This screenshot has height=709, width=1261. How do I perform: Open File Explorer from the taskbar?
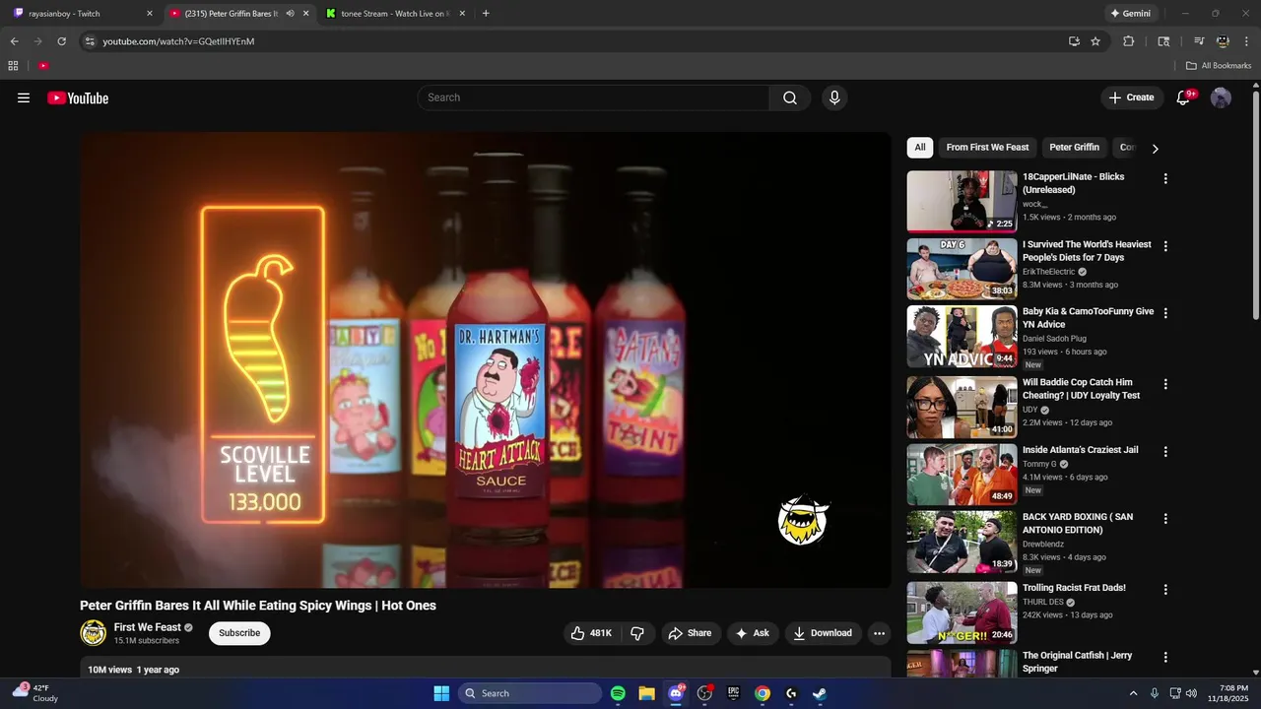(x=646, y=693)
